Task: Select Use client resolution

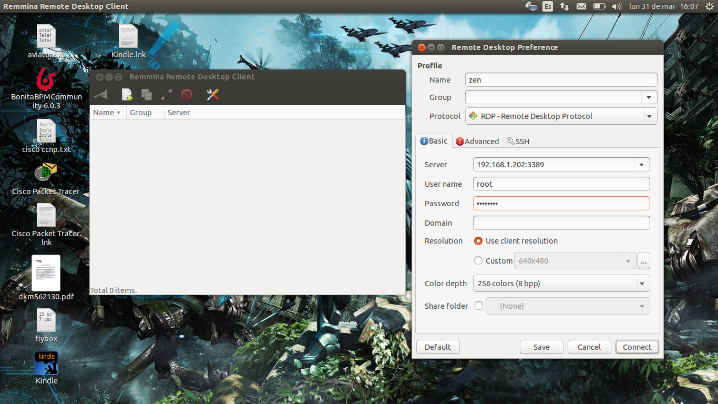Action: [478, 240]
